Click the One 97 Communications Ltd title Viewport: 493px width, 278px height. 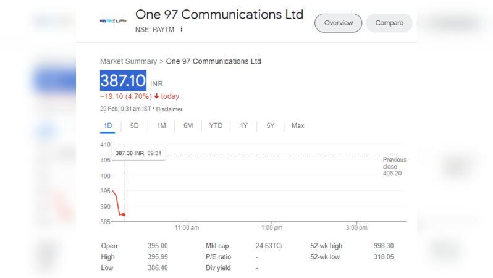point(219,14)
